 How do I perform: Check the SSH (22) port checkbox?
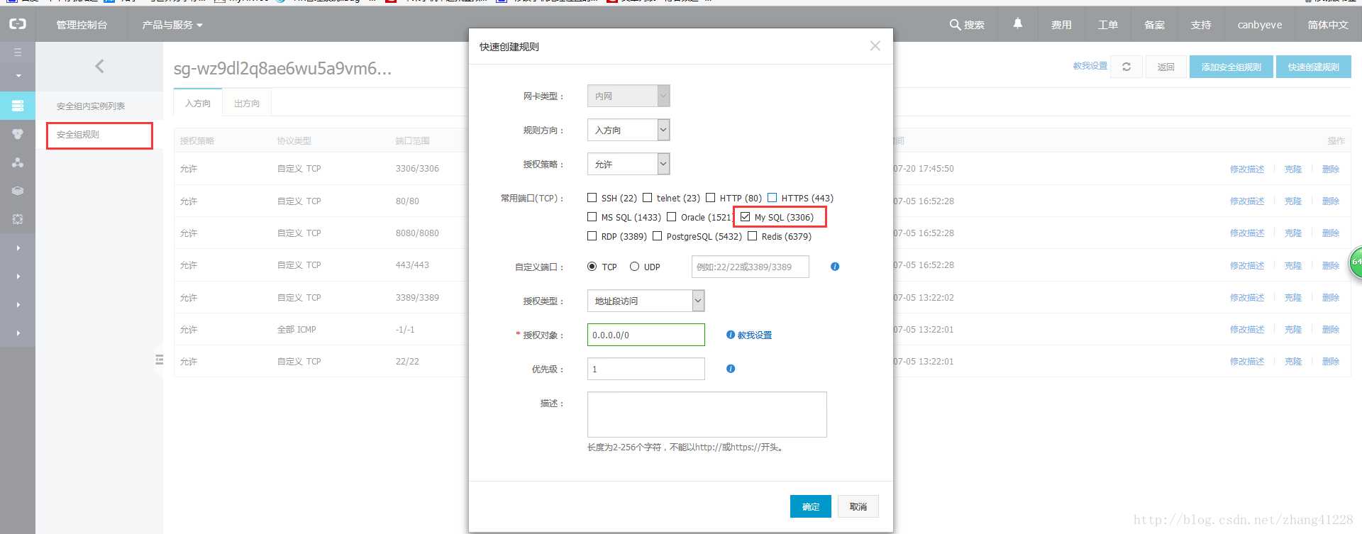pos(592,198)
